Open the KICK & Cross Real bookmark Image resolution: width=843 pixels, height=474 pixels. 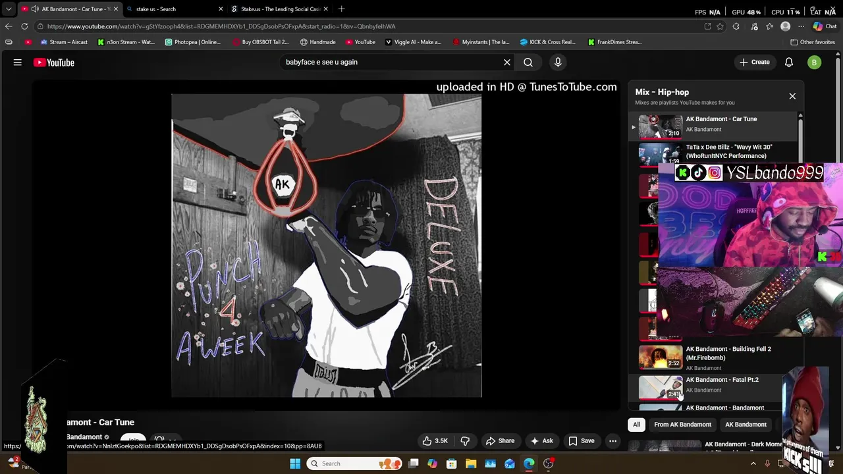(x=548, y=42)
